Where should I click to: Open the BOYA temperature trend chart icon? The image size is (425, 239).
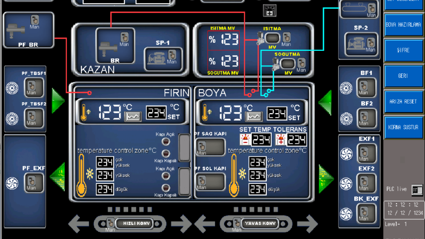click(x=253, y=116)
